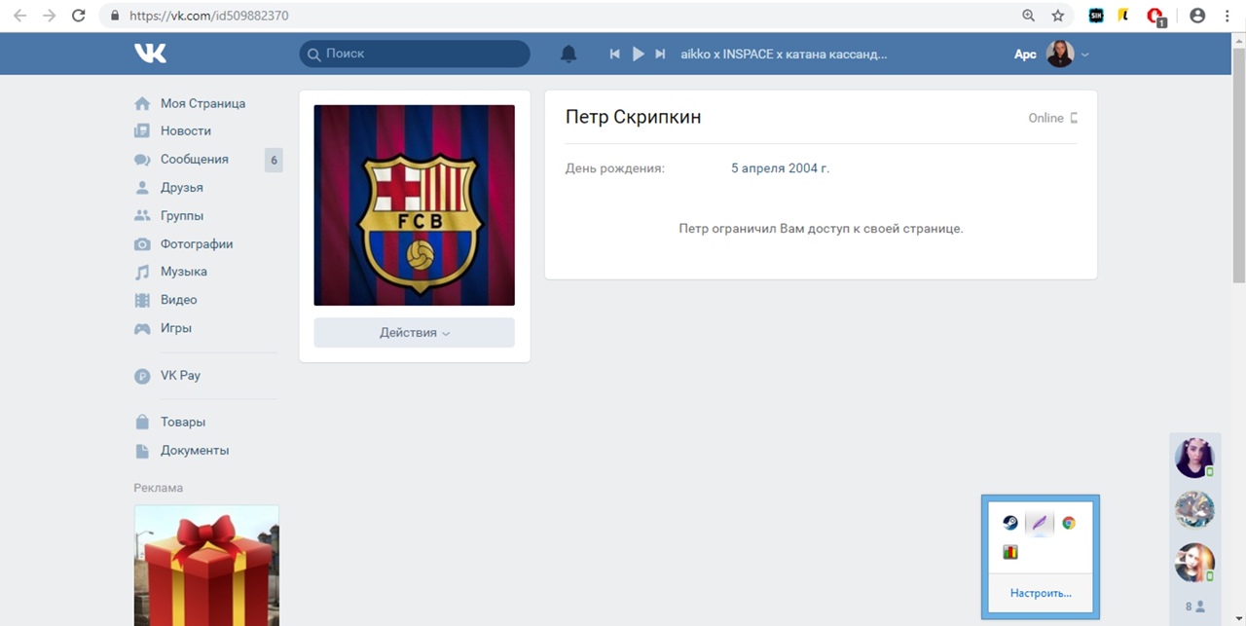Click the Chrome icon in tray popup
1246x626 pixels.
click(1068, 523)
